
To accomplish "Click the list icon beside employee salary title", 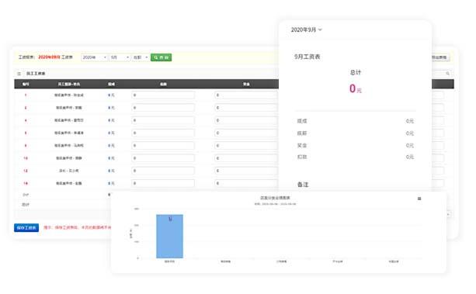I will coord(19,74).
